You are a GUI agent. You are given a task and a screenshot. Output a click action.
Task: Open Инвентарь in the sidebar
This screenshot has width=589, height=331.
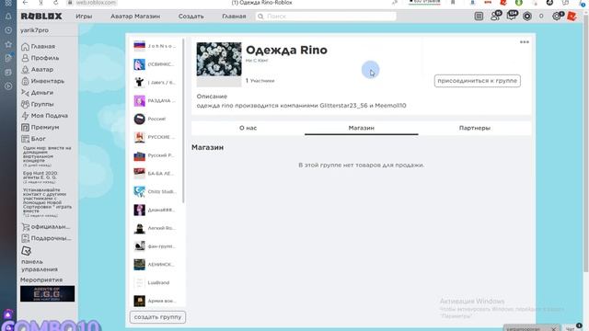click(43, 81)
